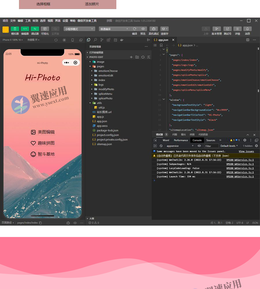Screen dimensions: 260x289
Task: Open app.wxss file in file tree
Action: coord(102,126)
